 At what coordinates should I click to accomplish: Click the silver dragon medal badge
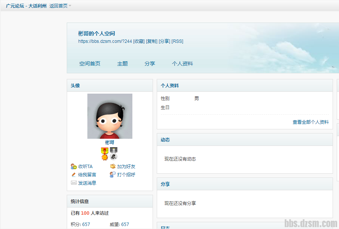[114, 154]
